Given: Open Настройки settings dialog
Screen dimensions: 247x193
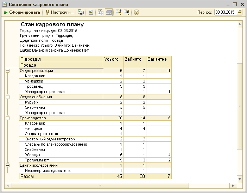Looking at the screenshot, I should coord(59,12).
